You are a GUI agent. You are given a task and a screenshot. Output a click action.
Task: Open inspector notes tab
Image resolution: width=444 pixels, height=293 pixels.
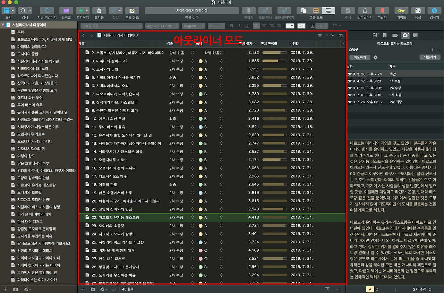pyautogui.click(x=375, y=35)
